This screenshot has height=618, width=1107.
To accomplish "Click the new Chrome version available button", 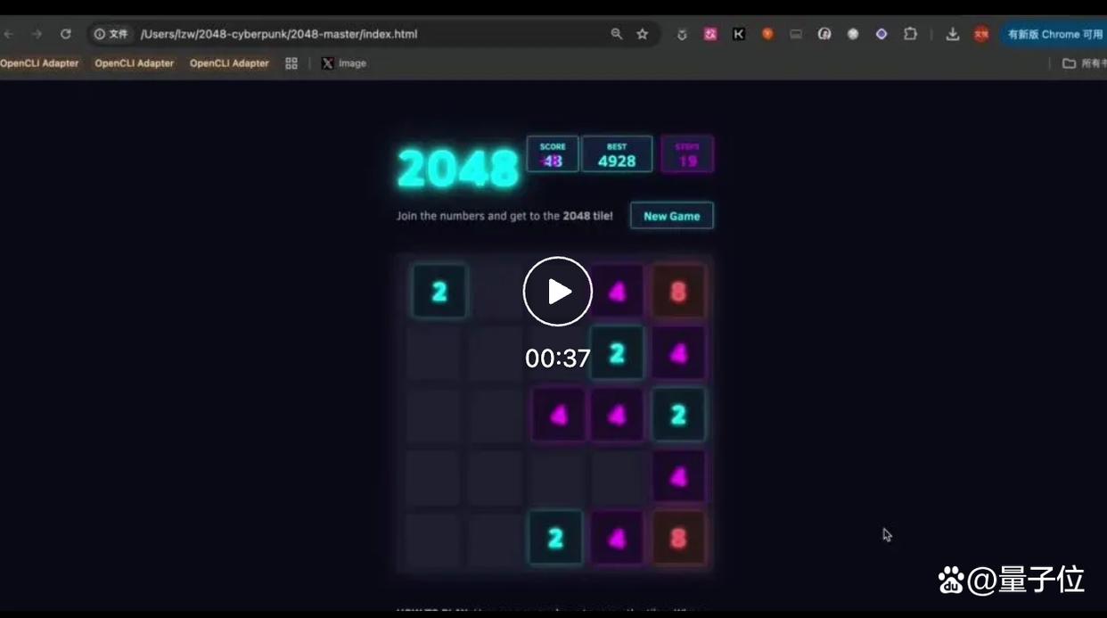I will pyautogui.click(x=1054, y=34).
